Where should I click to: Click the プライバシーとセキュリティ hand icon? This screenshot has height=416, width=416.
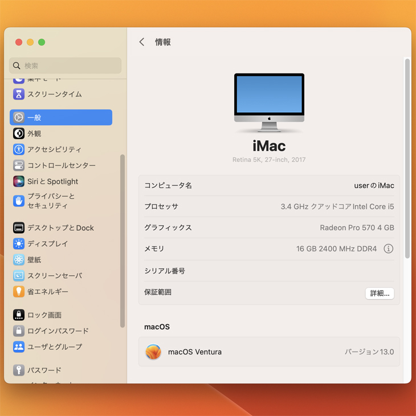19,201
